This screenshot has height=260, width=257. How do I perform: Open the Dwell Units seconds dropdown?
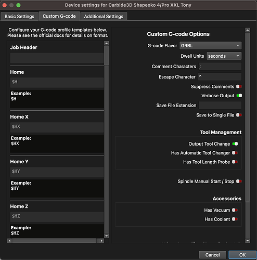[224, 56]
